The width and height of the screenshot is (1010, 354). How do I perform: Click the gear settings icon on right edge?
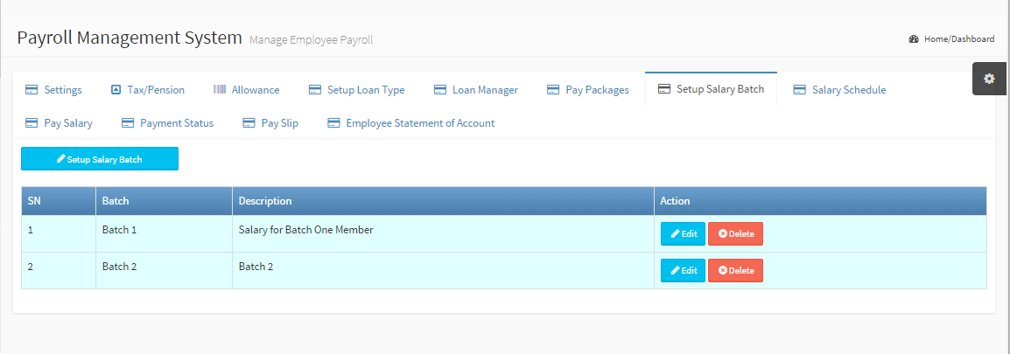989,79
